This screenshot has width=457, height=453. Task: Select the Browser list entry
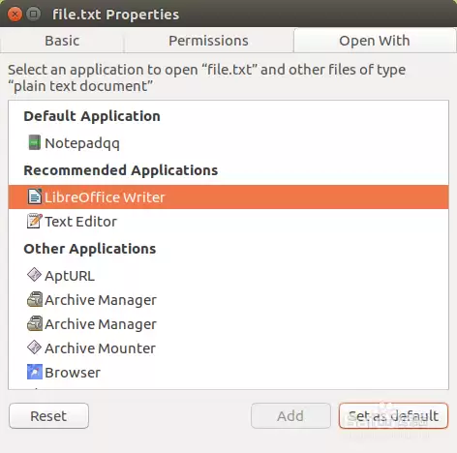pos(228,372)
